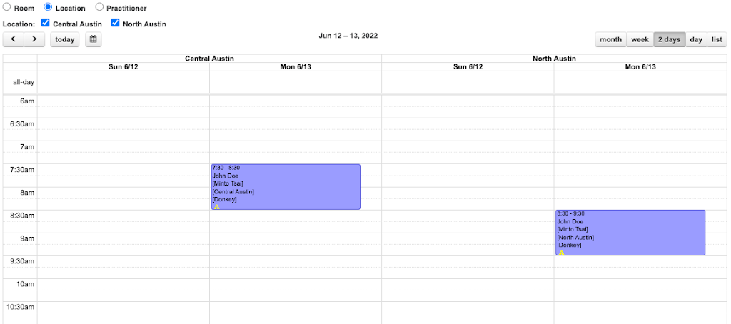Click warning icon on 7:30 appointment
Viewport: 731px width, 324px height.
point(217,207)
